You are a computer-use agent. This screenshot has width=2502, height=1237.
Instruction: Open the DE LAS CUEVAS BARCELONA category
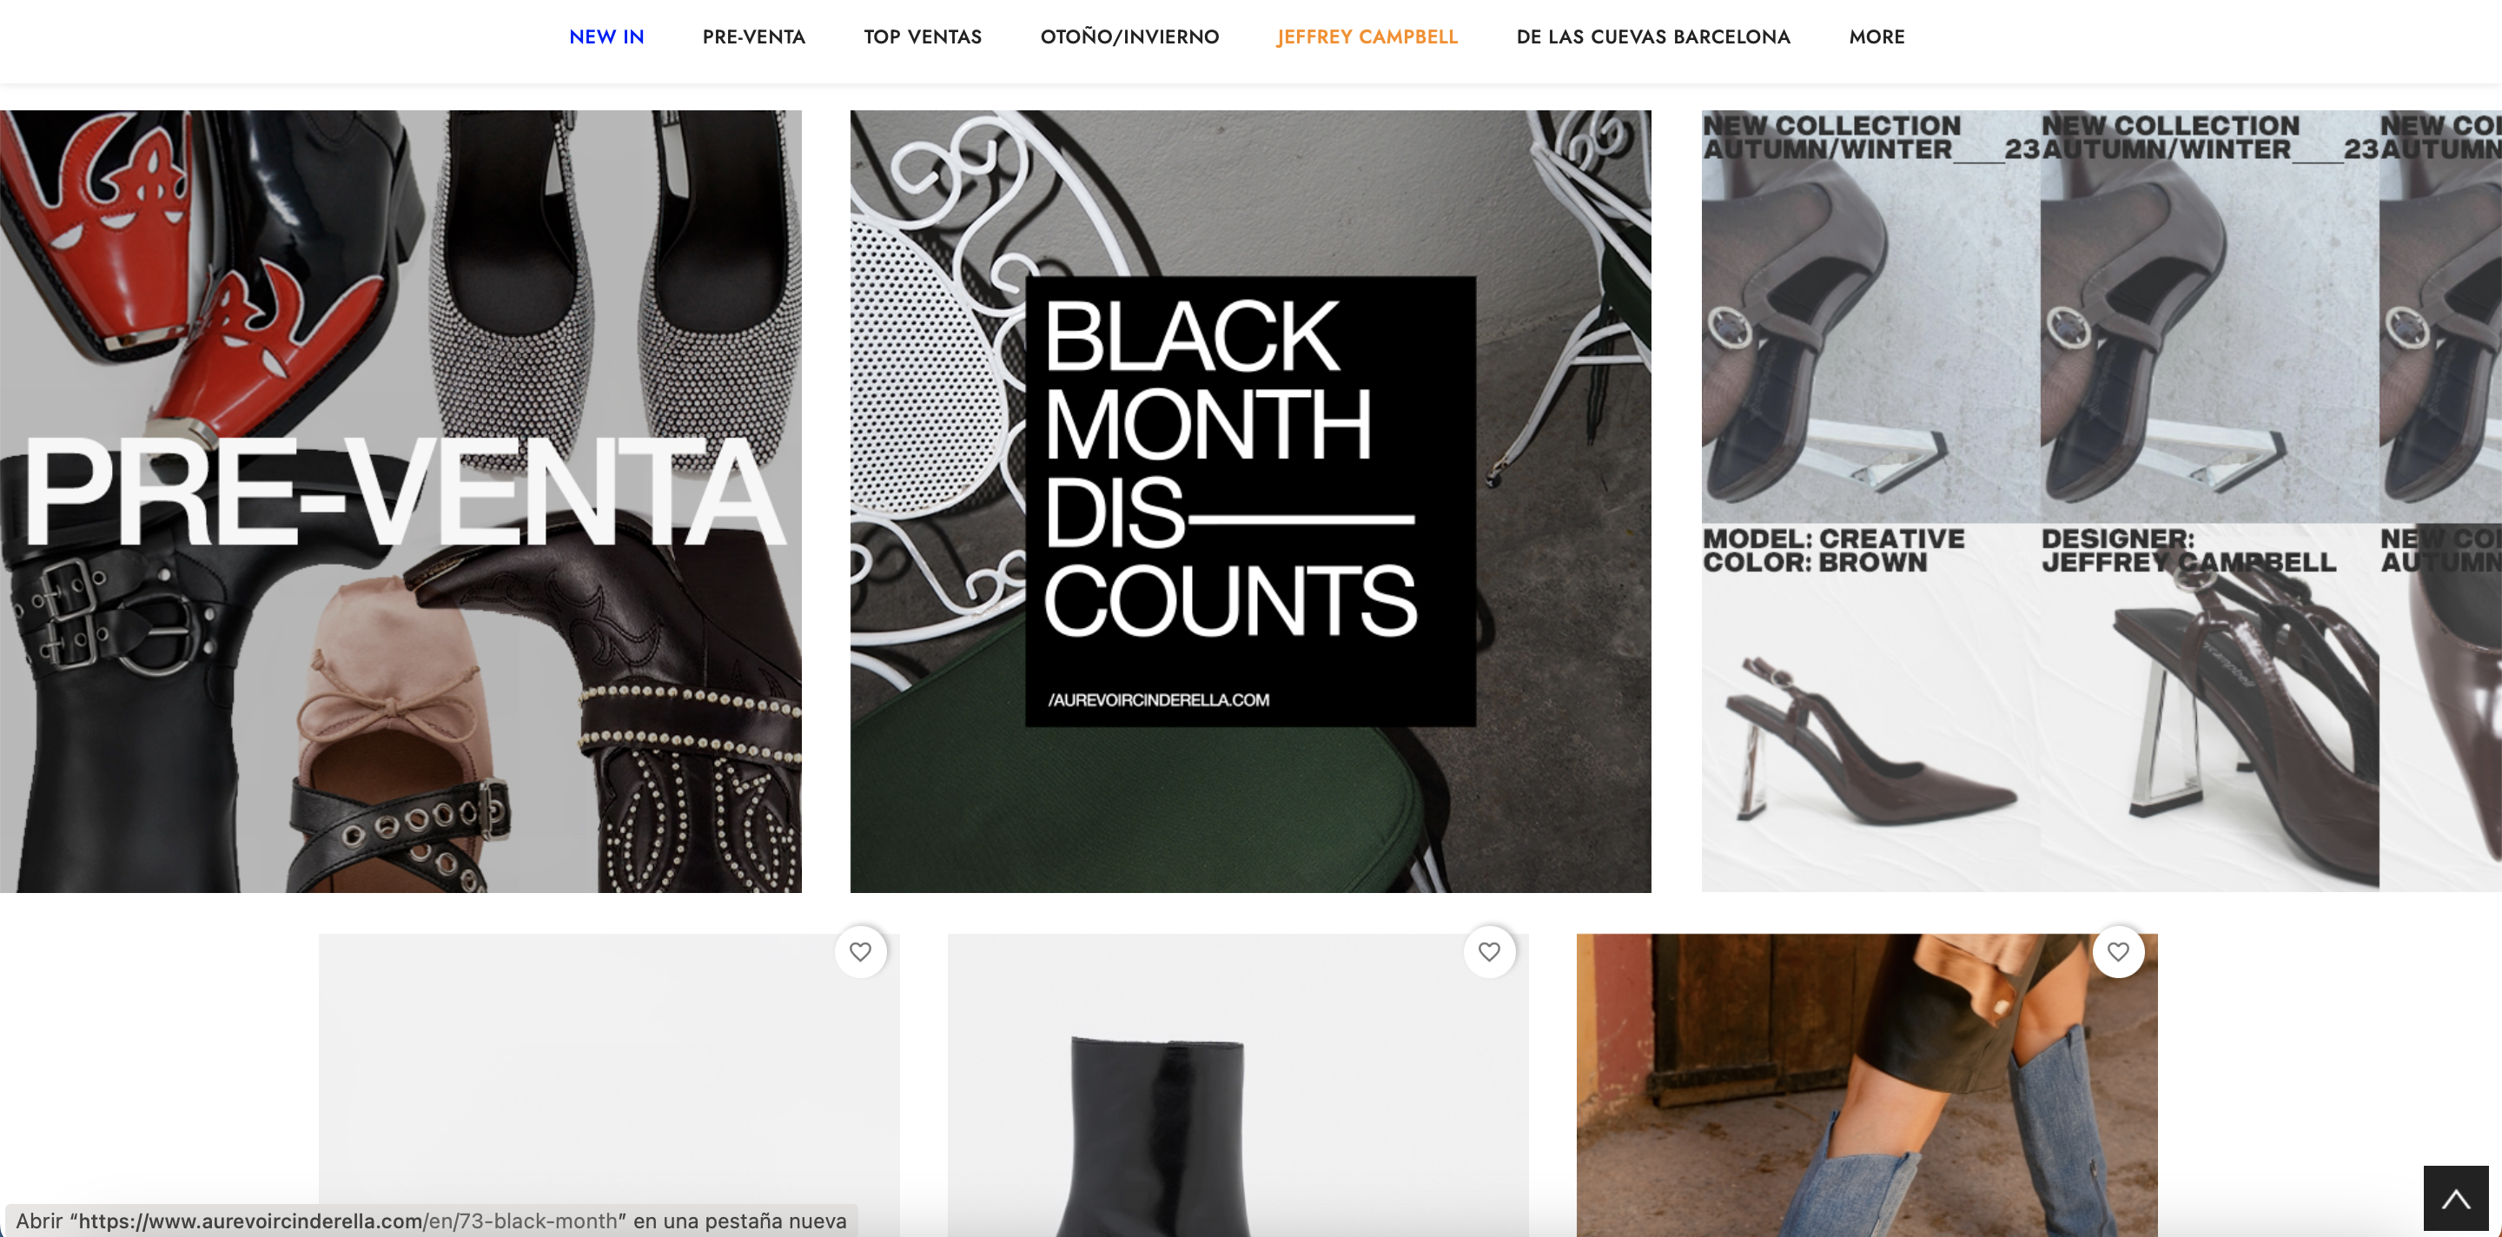(1653, 36)
